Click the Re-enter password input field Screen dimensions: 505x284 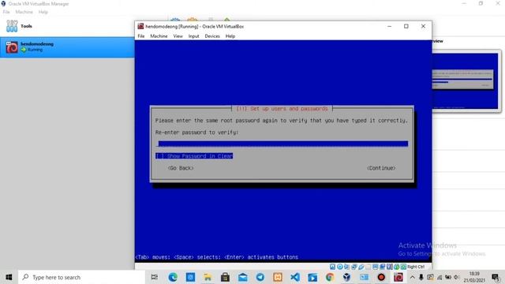(x=282, y=144)
